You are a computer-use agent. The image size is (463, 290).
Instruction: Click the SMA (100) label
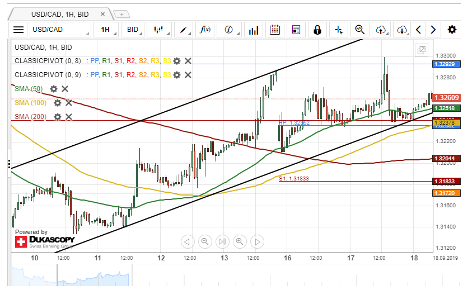(31, 103)
